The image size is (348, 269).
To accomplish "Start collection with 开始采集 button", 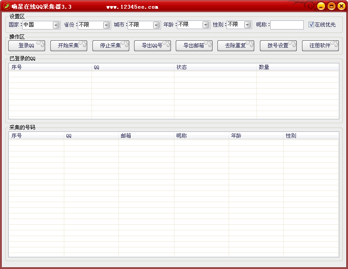I will click(x=69, y=46).
